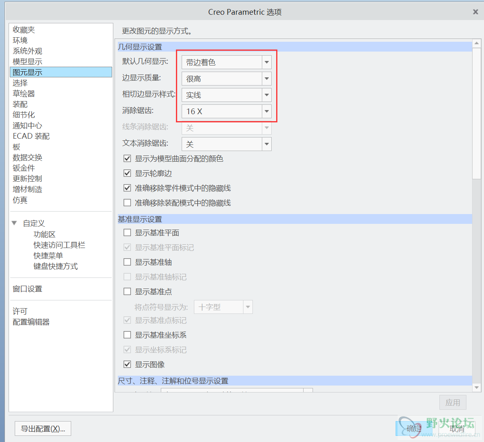
Task: Open the 环境 options page
Action: [x=20, y=41]
